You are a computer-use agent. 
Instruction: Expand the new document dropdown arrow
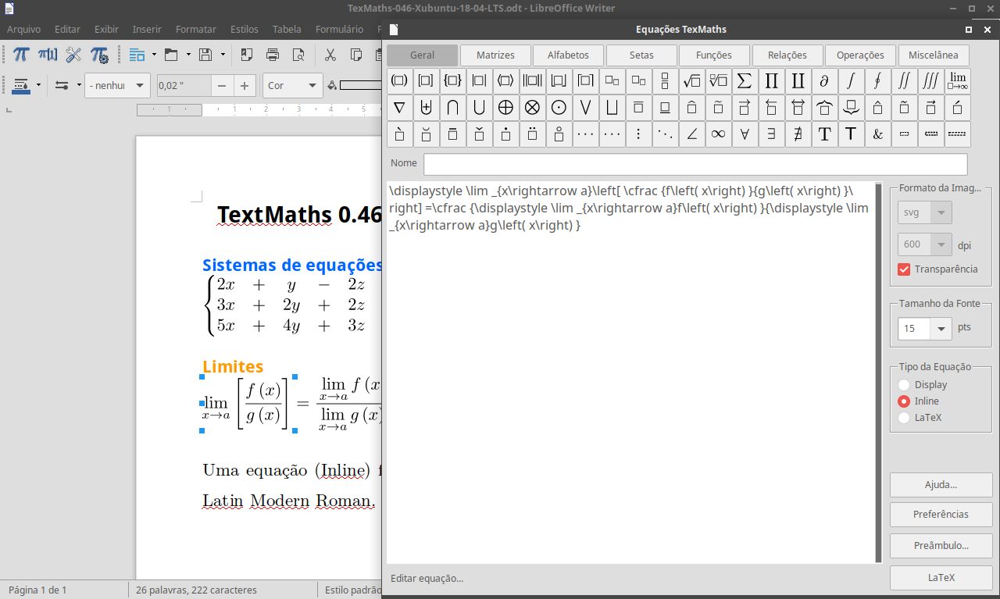(x=154, y=55)
